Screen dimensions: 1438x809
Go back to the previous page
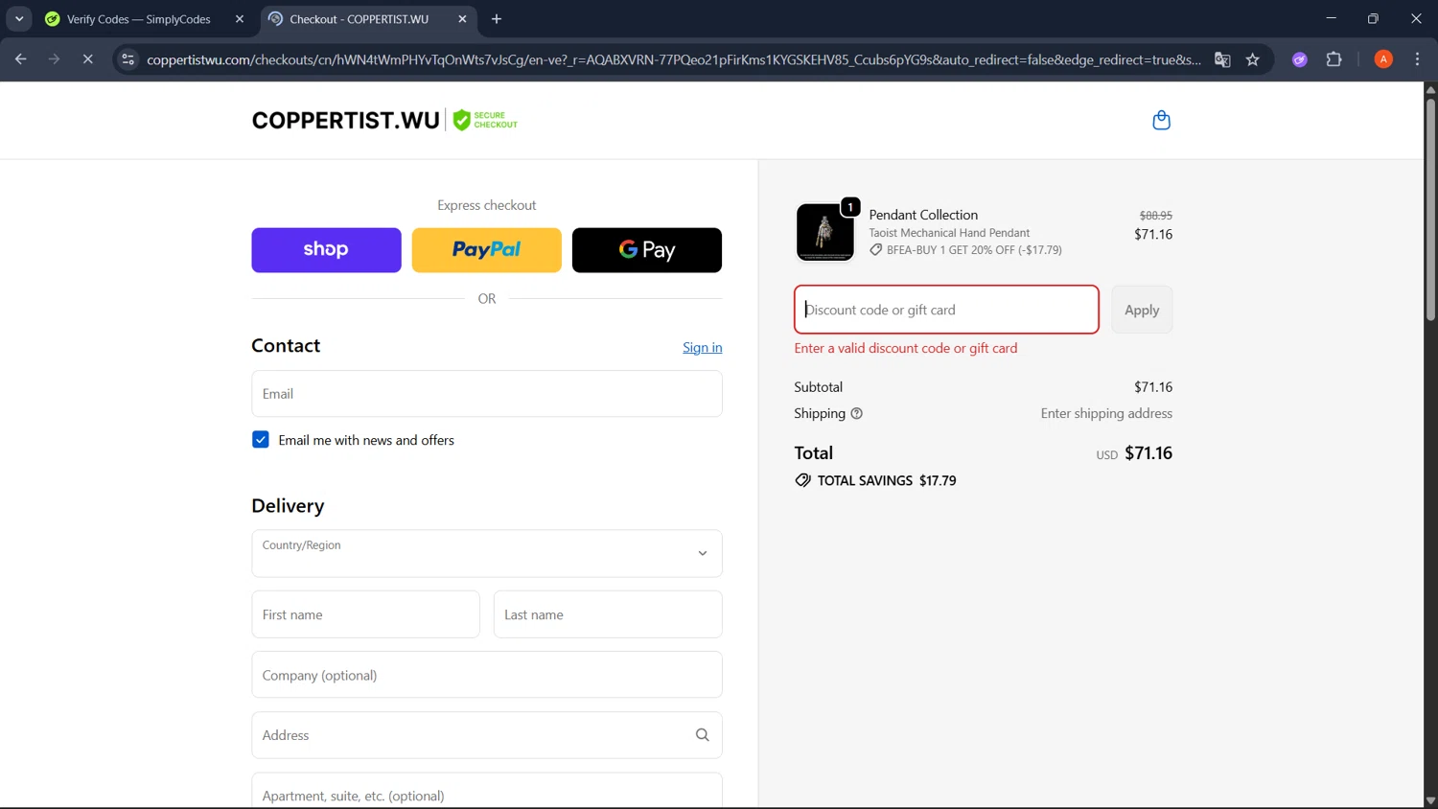21,59
